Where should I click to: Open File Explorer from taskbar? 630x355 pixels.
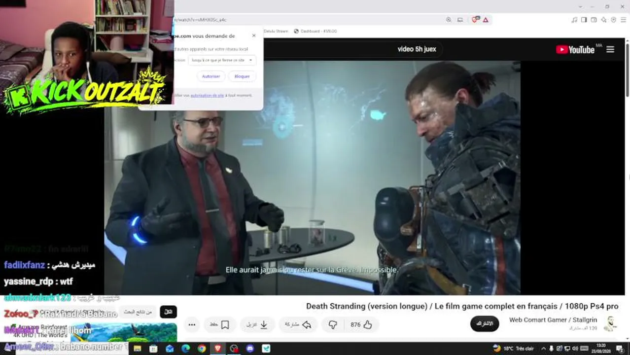[137, 349]
